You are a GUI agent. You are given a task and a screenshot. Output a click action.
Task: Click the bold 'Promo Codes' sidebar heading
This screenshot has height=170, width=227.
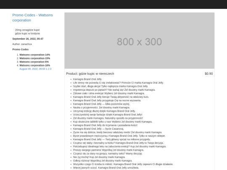21,50
